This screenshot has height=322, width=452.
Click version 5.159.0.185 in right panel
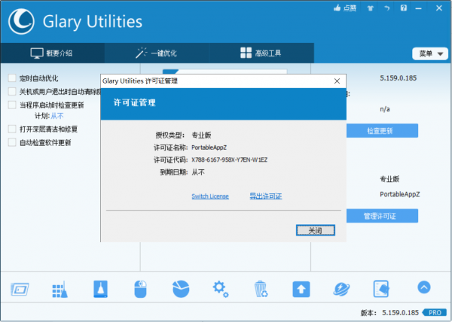coord(398,78)
